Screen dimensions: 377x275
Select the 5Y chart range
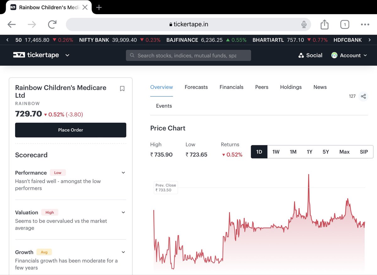pos(326,152)
